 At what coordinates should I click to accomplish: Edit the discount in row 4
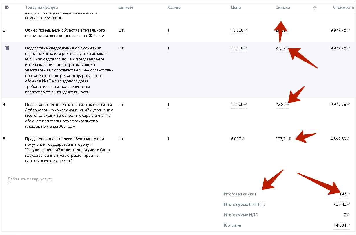pyautogui.click(x=280, y=105)
